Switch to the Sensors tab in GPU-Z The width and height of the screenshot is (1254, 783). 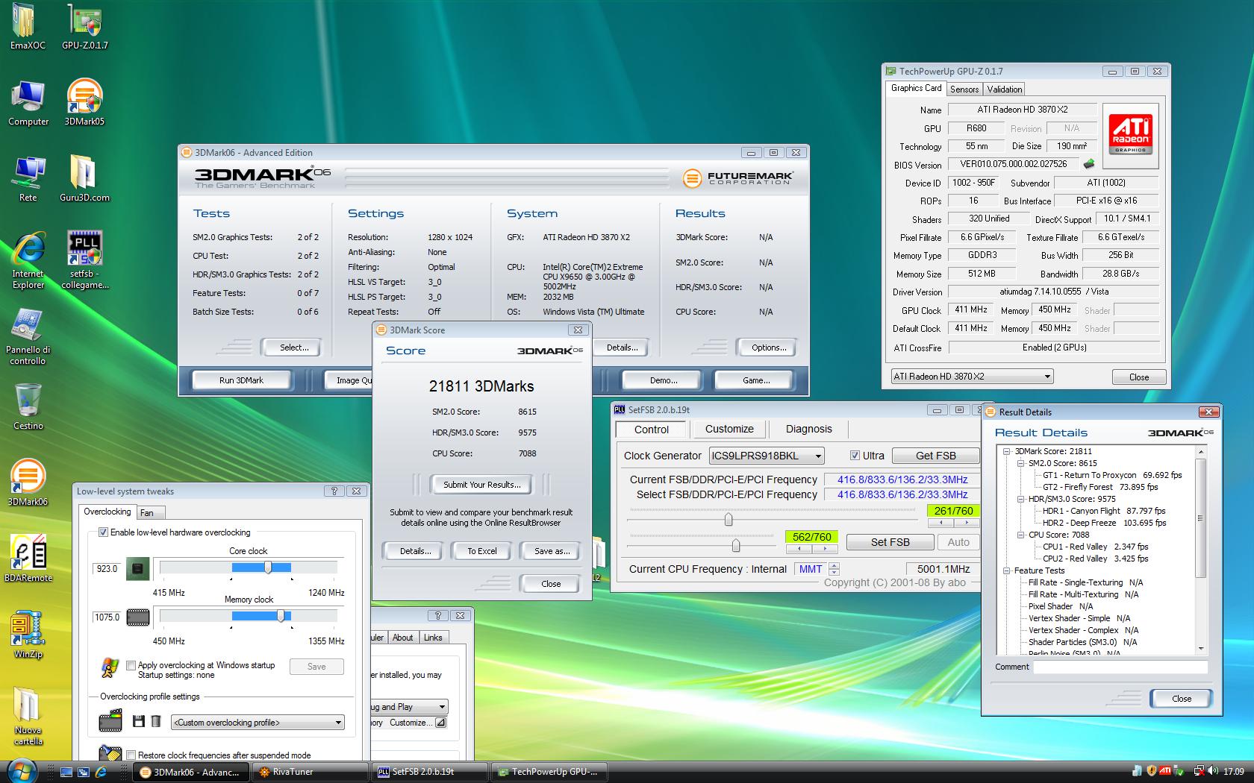964,89
